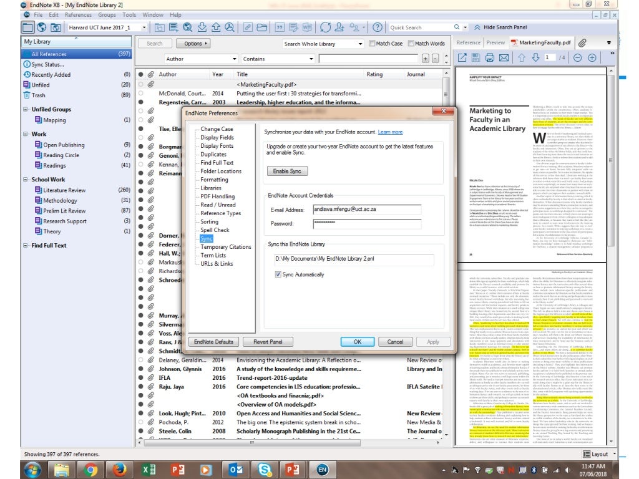
Task: Click the attach file paperclip icon
Action: click(x=582, y=43)
